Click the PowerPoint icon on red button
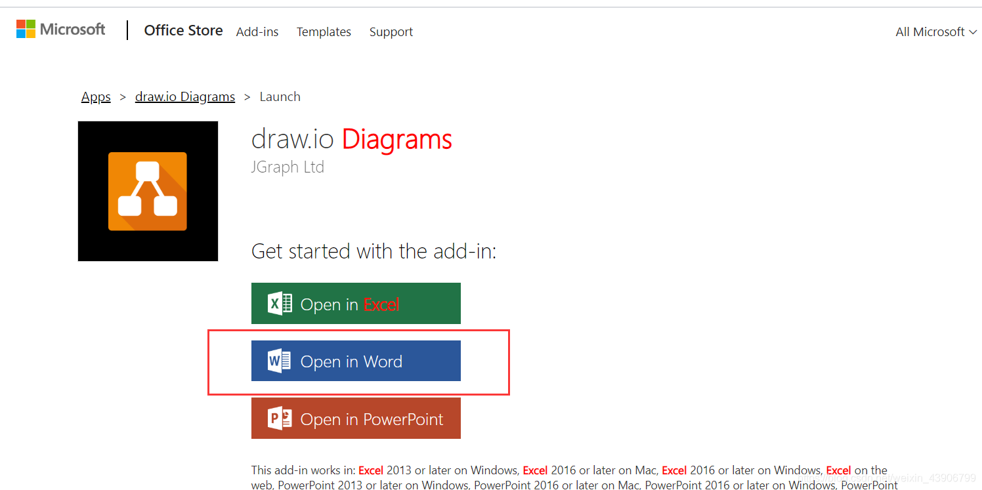Screen dimensions: 982x490 pos(280,419)
